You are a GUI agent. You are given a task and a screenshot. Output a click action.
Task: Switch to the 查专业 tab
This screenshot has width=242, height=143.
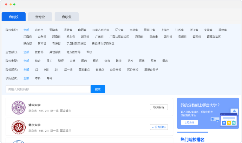39,16
